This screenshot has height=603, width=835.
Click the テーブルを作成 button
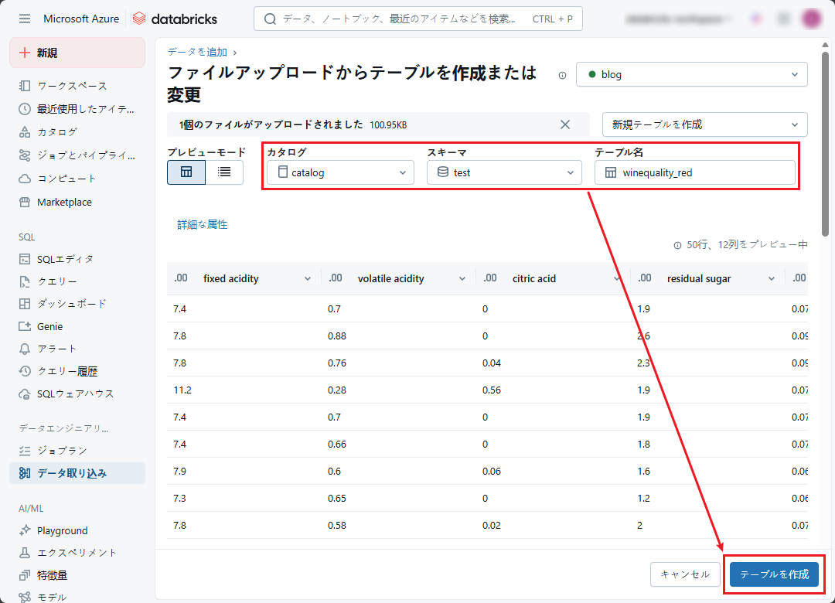774,574
